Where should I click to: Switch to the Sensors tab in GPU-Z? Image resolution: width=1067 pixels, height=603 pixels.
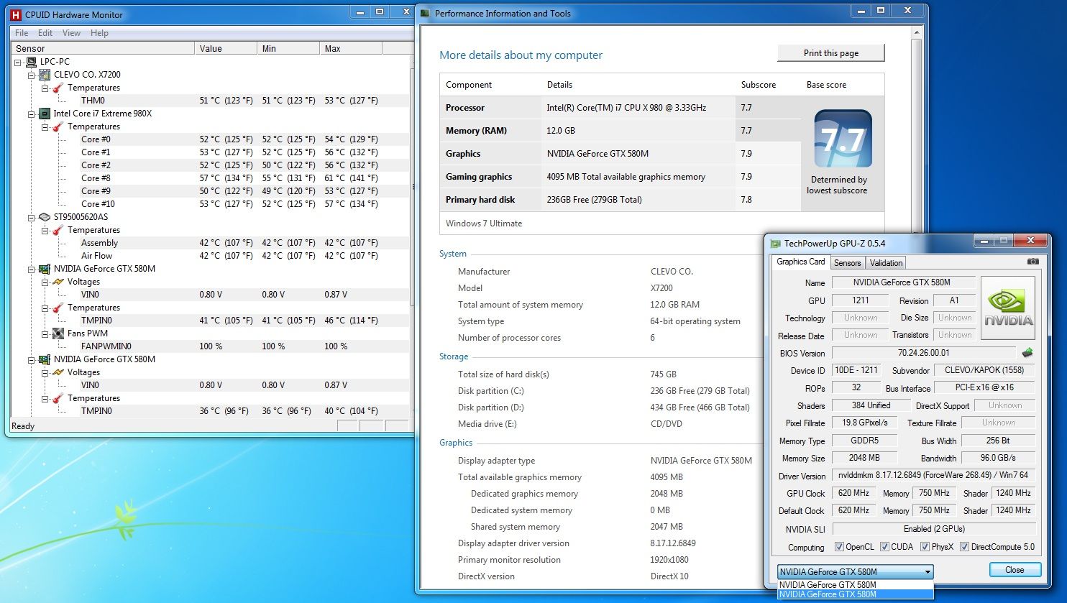click(x=848, y=263)
